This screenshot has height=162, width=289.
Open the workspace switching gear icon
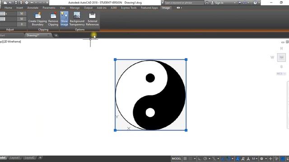point(261,158)
